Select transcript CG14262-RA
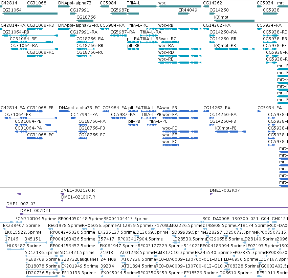This screenshot has width=288, height=278. (206, 29)
